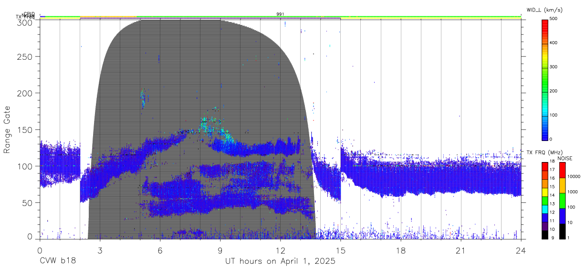Click the "NOISE" legend title

pyautogui.click(x=565, y=158)
